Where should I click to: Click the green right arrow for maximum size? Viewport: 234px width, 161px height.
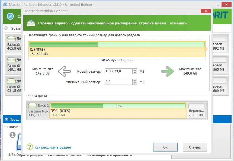tap(167, 72)
